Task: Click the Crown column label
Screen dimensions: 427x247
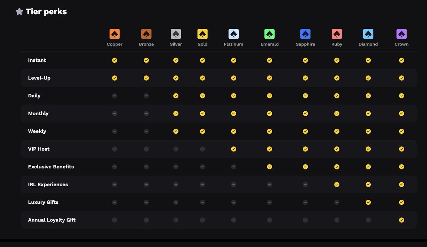Action: [401, 44]
